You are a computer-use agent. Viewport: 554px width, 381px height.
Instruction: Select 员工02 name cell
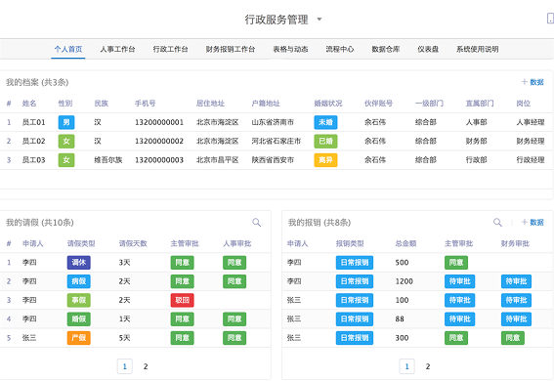click(x=33, y=142)
